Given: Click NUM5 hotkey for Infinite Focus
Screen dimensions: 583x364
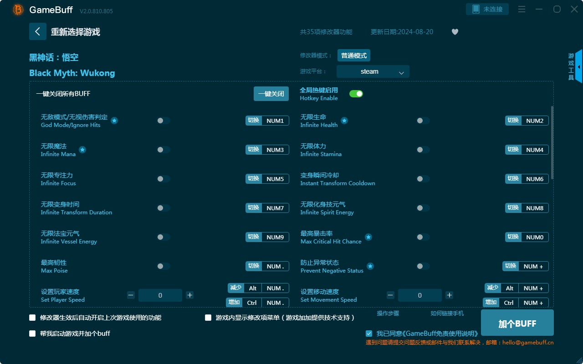Looking at the screenshot, I should (x=275, y=179).
